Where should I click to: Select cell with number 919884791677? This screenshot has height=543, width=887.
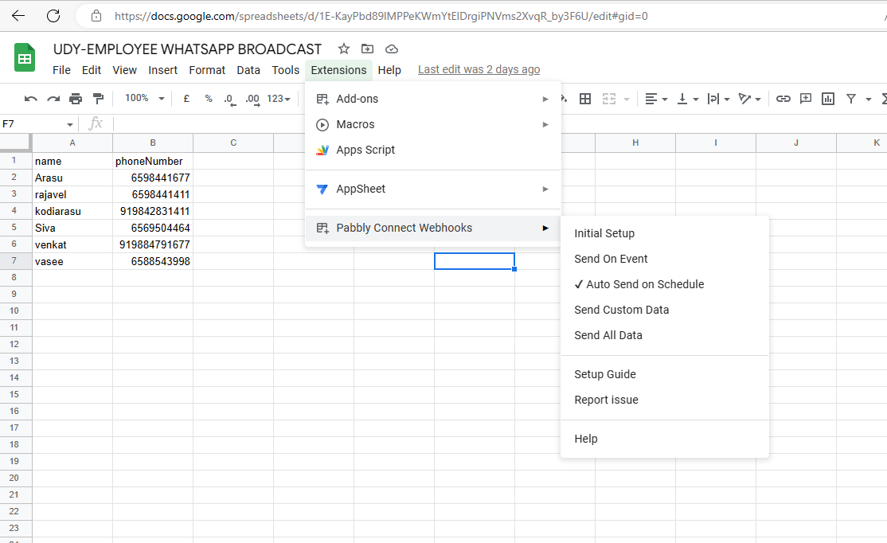[x=153, y=245]
